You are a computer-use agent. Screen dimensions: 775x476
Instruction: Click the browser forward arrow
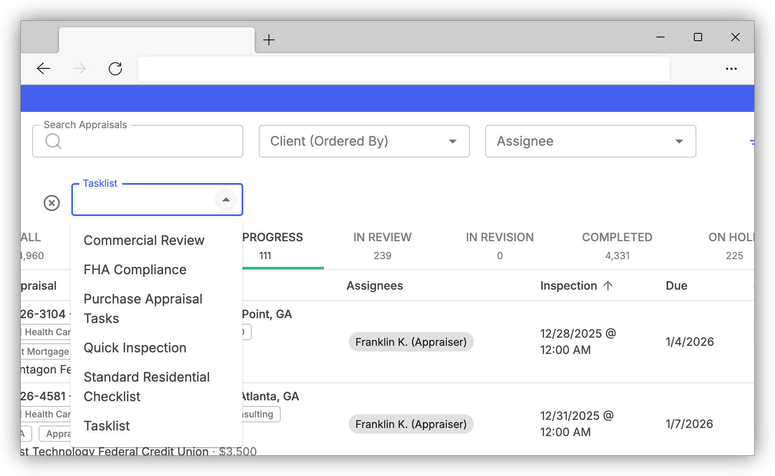[x=79, y=68]
